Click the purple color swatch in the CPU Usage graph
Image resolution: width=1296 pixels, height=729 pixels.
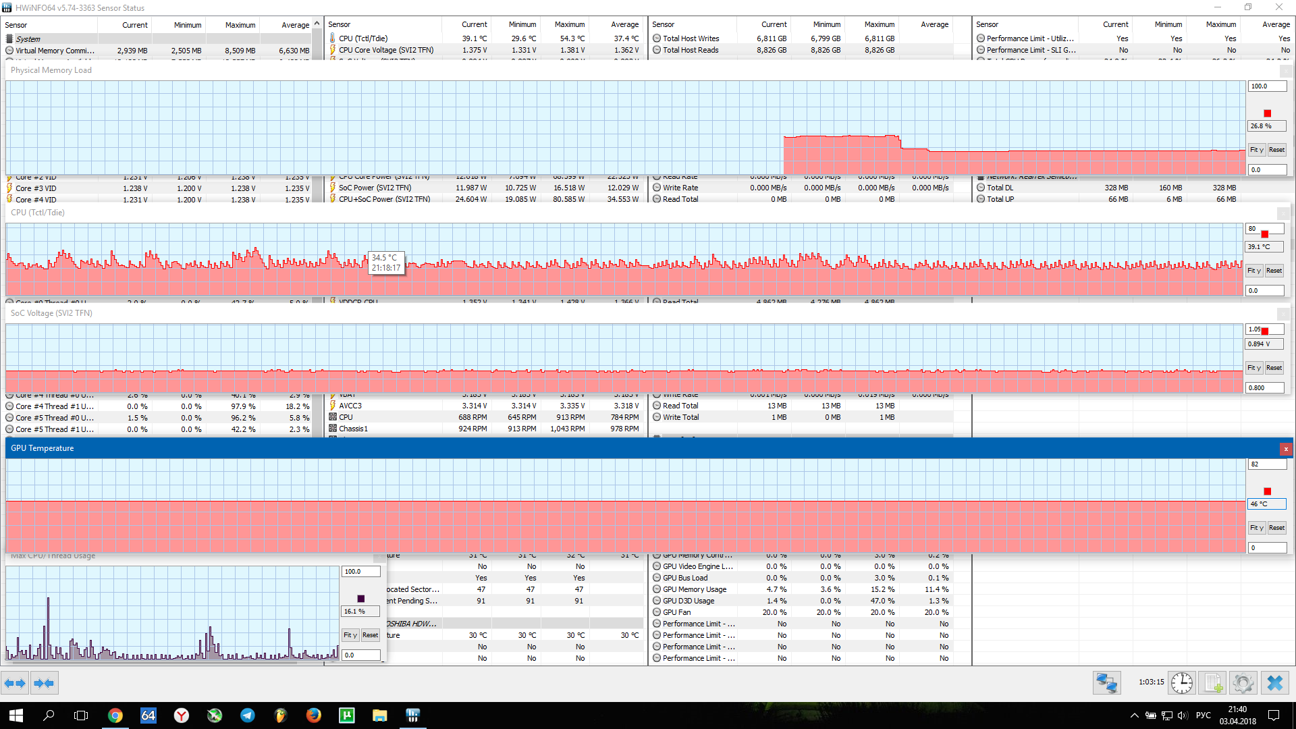coord(360,599)
